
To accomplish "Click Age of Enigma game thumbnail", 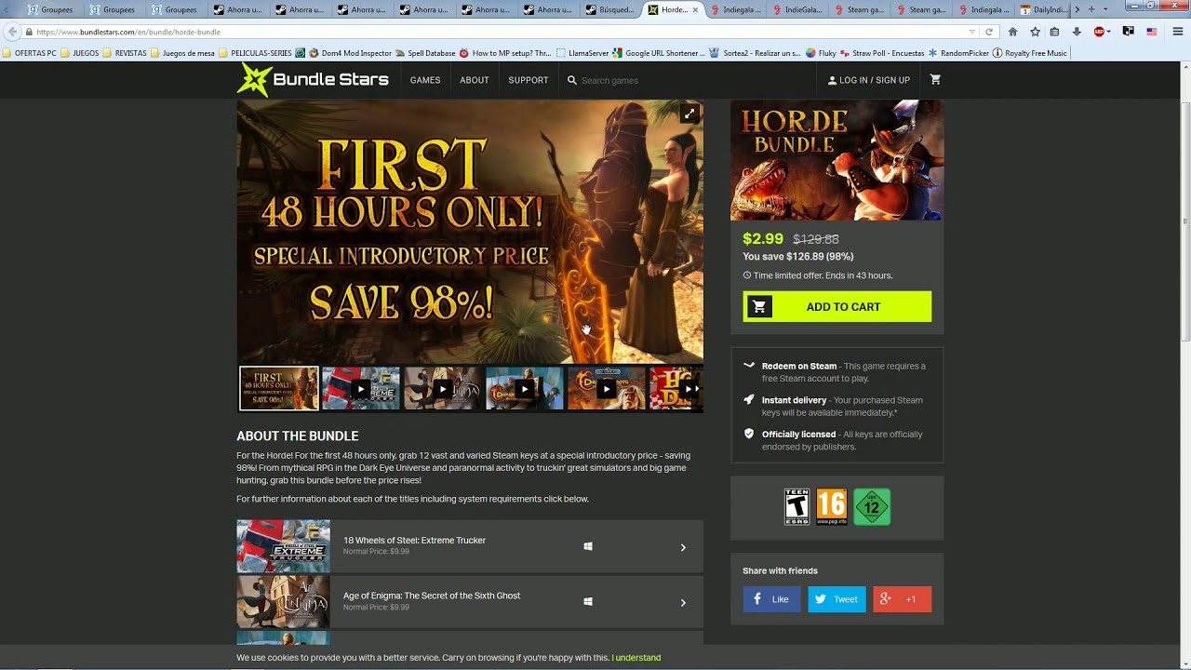I will click(283, 602).
